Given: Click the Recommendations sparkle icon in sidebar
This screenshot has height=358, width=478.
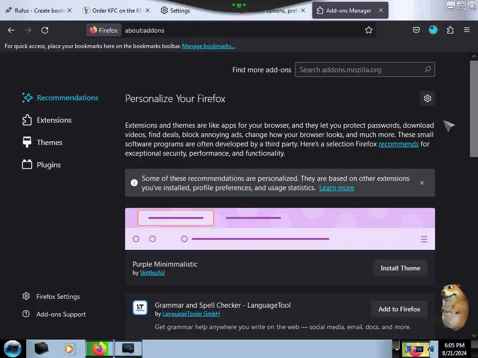Looking at the screenshot, I should pyautogui.click(x=27, y=98).
